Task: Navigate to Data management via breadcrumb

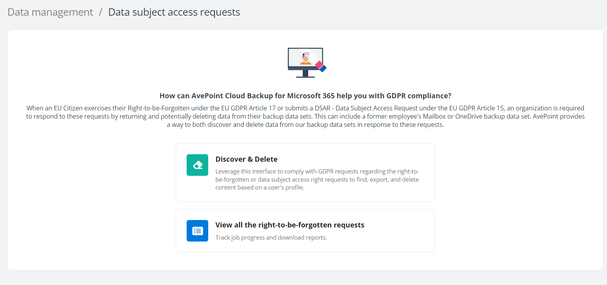Action: pyautogui.click(x=50, y=12)
